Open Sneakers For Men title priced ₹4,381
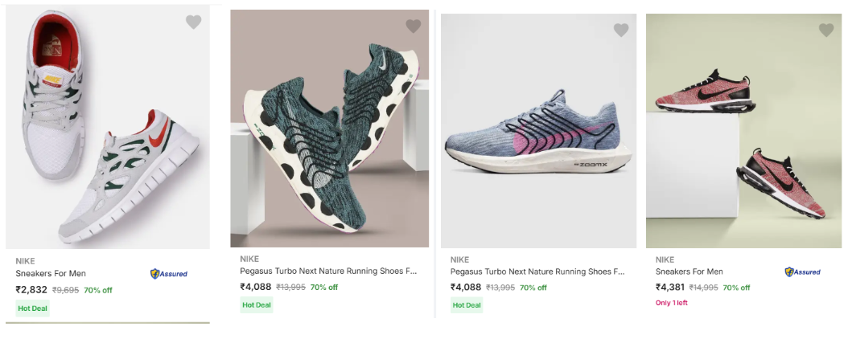848x339 pixels. pos(690,272)
